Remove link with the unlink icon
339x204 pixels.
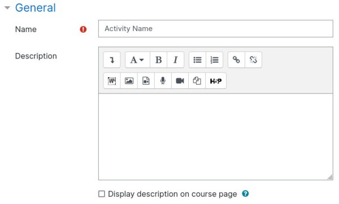[253, 60]
